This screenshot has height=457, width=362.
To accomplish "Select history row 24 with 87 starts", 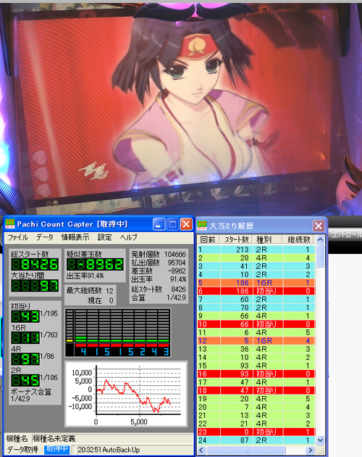I will pos(256,440).
